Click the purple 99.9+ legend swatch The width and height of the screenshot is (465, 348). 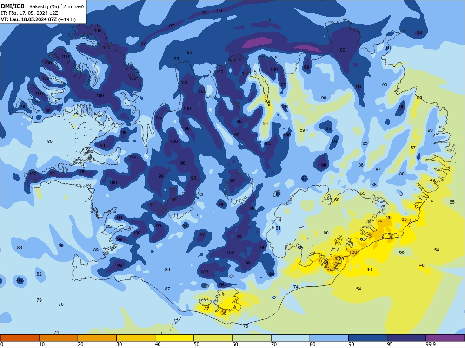coord(445,338)
